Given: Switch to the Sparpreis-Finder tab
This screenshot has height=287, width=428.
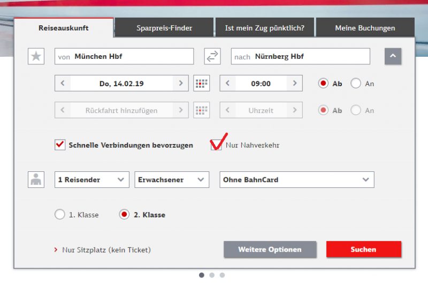Looking at the screenshot, I should [164, 28].
